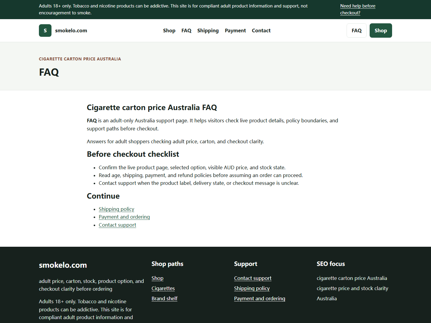431x323 pixels.
Task: Click the sentence 'Answers for adult shoppers checking'
Action: pos(175,141)
